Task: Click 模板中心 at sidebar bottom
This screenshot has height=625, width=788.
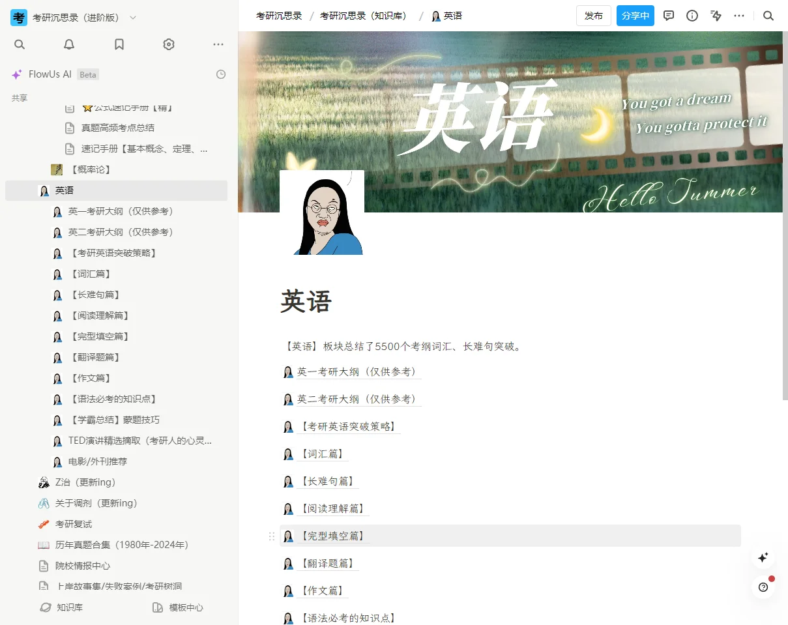Action: pos(178,607)
